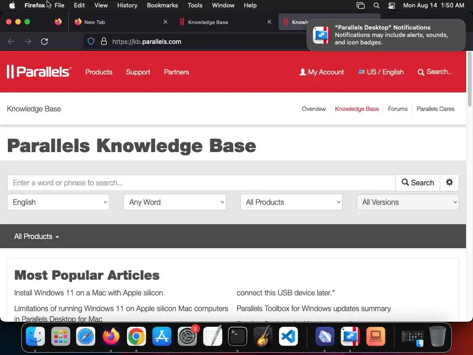Image resolution: width=473 pixels, height=355 pixels.
Task: Click the Overview link
Action: [314, 109]
